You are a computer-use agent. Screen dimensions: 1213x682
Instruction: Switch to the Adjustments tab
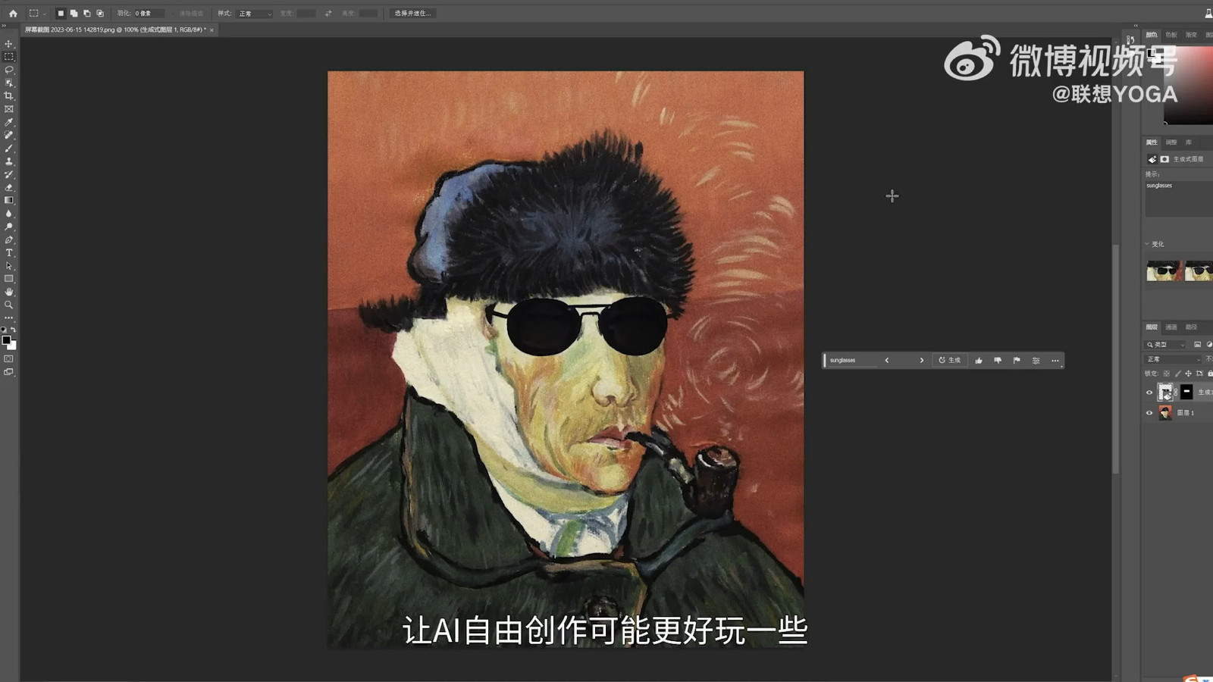point(1171,142)
